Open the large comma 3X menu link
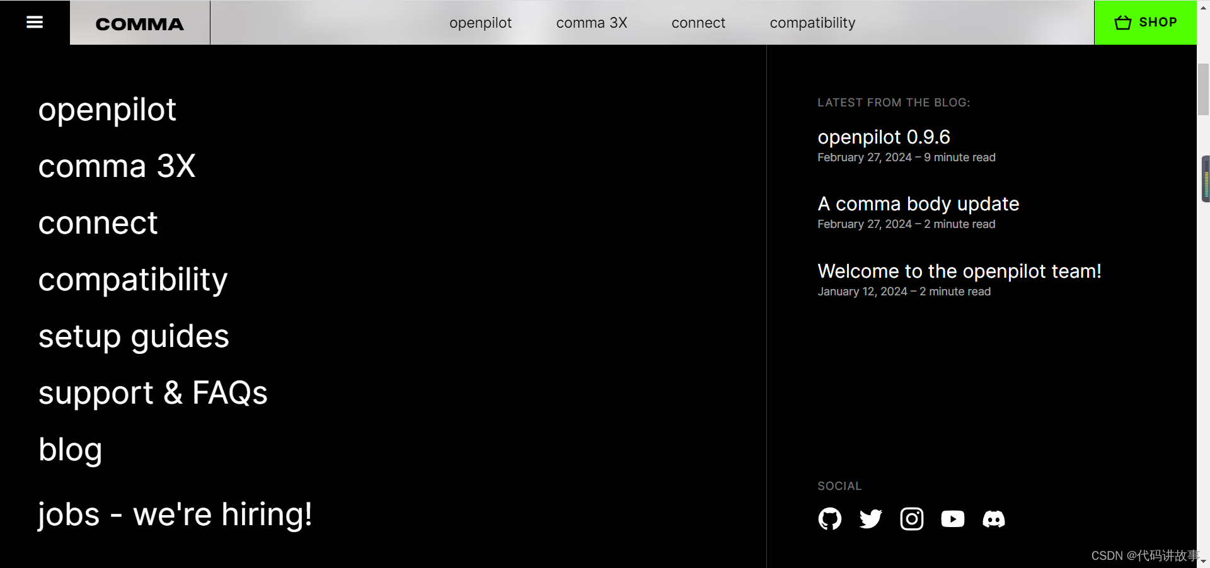 coord(117,166)
